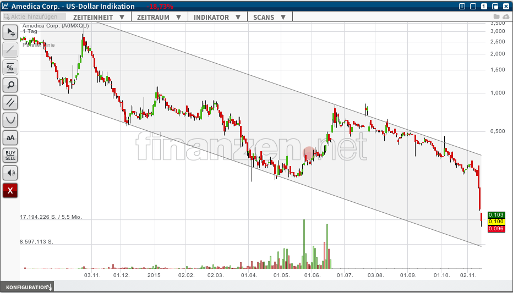
Task: Open the INDIKATOR dropdown menu
Action: (x=217, y=17)
